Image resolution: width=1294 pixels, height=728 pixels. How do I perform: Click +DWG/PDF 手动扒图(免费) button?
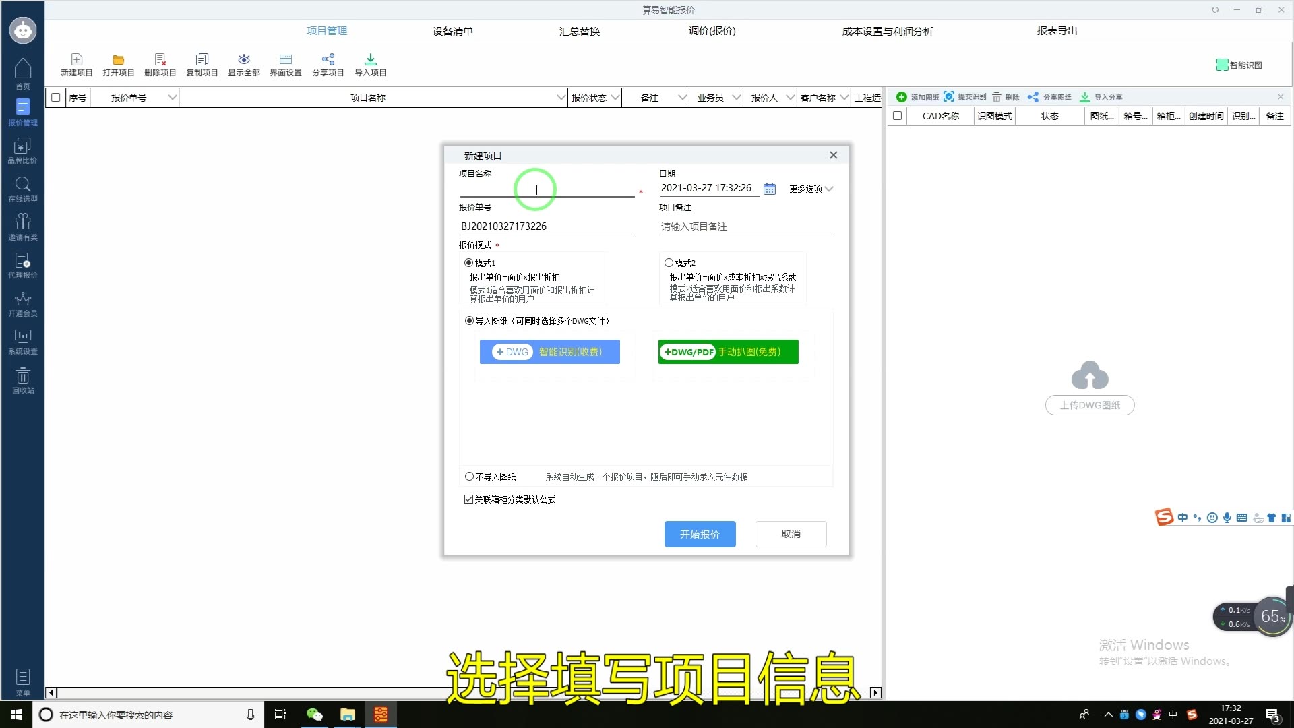728,352
